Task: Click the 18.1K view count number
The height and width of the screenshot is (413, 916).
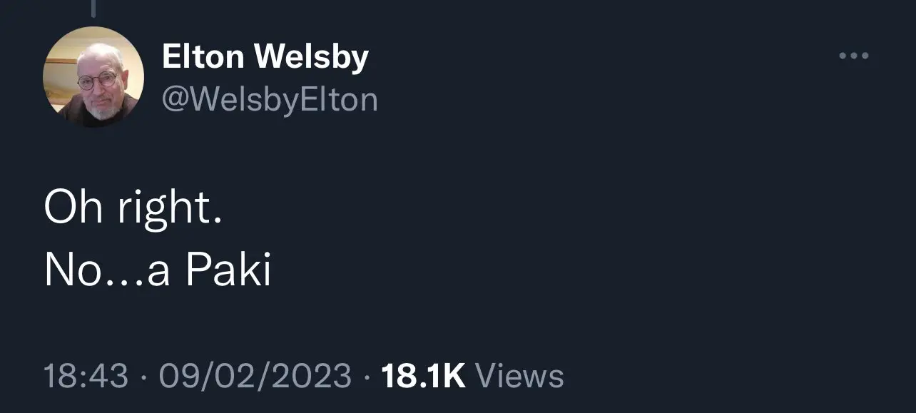Action: 423,376
